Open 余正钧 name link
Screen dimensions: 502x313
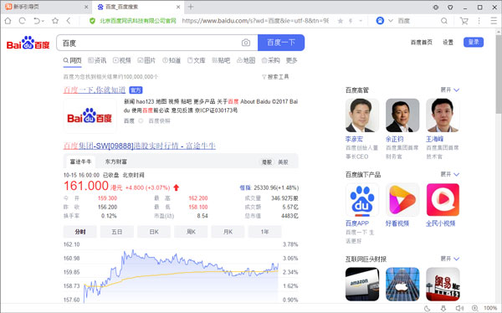395,139
